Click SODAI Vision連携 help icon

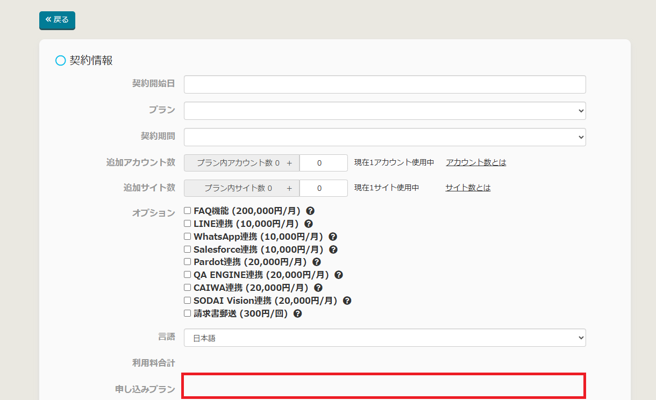tap(347, 301)
